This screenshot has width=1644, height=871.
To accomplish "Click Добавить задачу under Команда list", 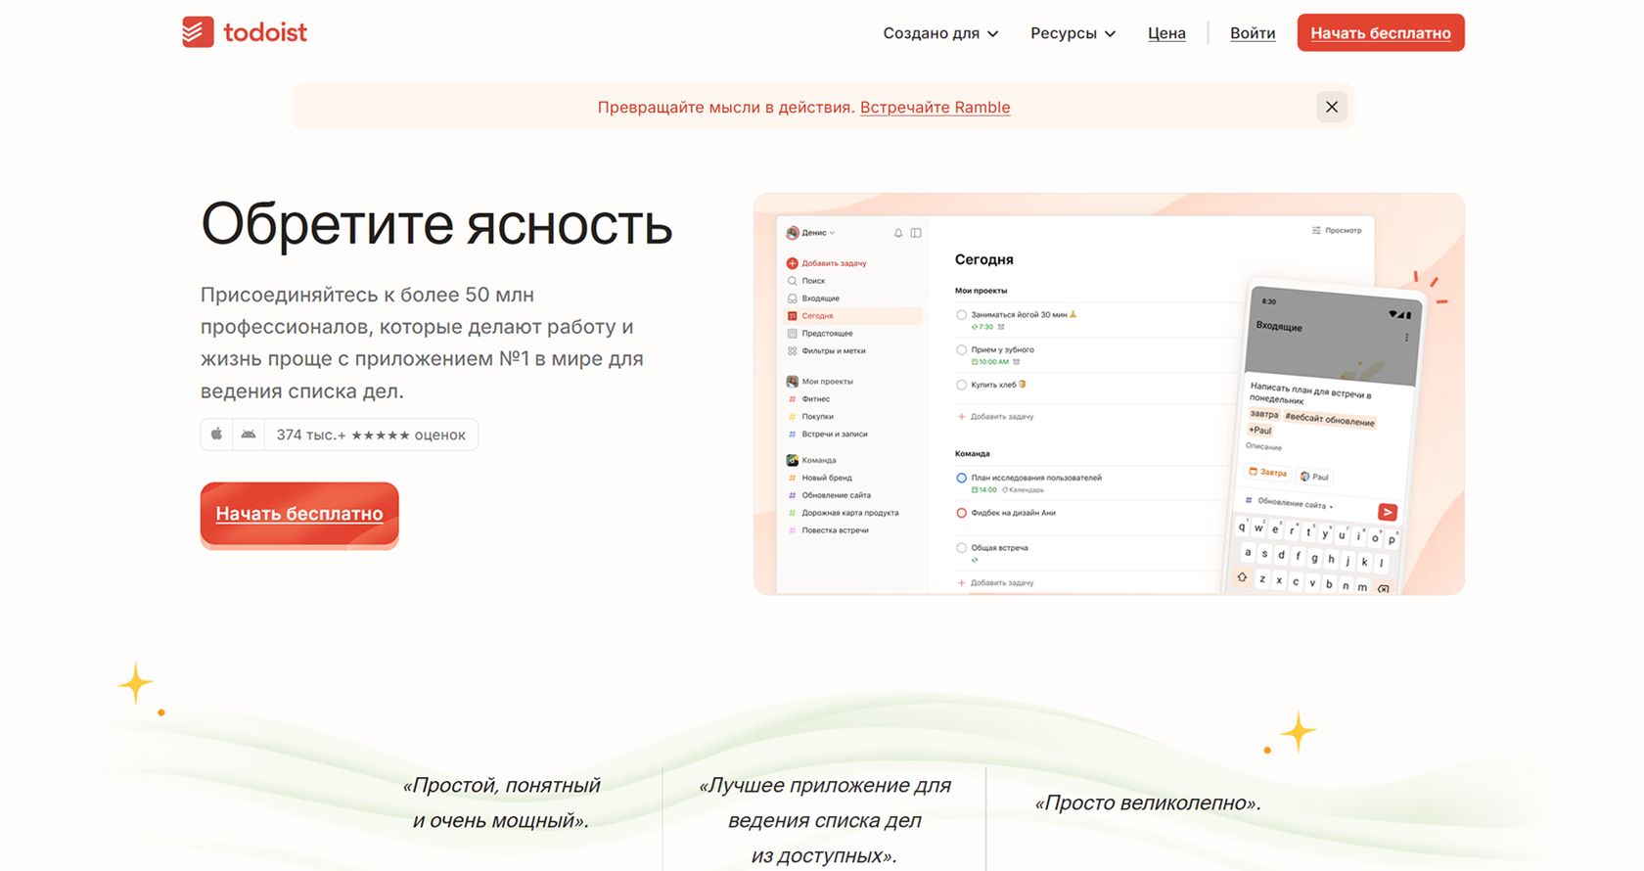I will (995, 583).
